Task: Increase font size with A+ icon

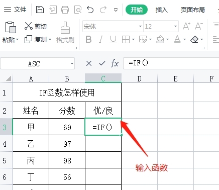Action: 186,26
